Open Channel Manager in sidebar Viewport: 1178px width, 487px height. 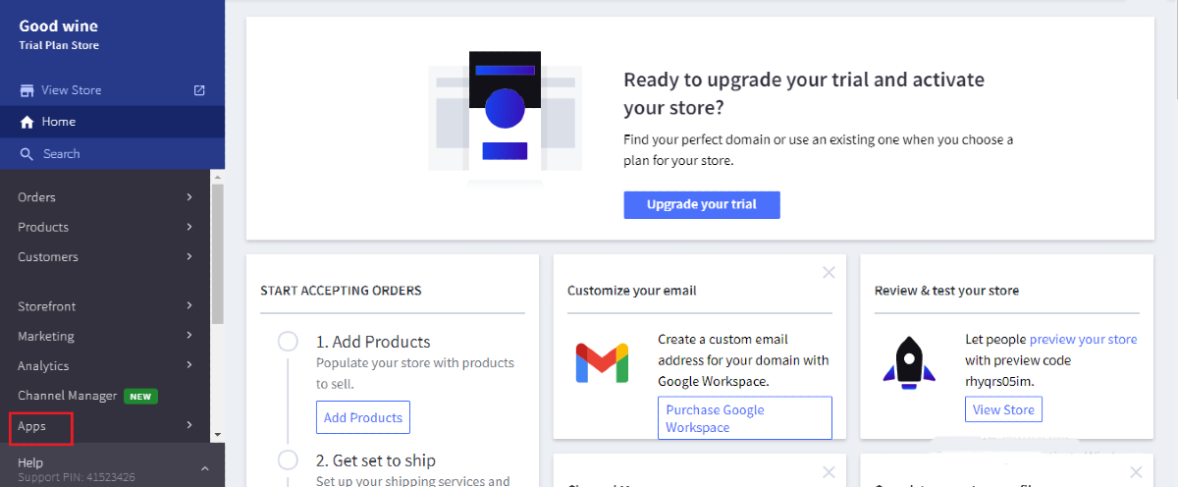(x=67, y=396)
